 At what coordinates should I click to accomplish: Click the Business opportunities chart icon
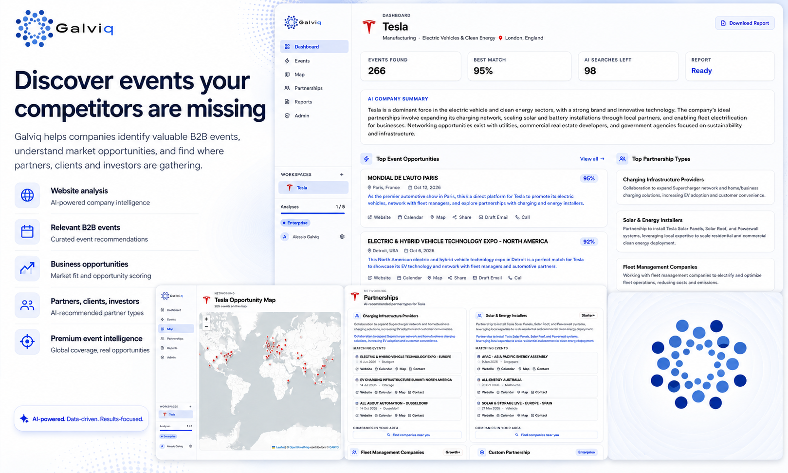27,268
